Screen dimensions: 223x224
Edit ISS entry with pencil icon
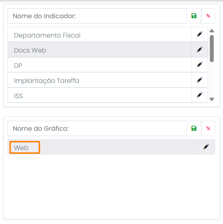pyautogui.click(x=199, y=95)
